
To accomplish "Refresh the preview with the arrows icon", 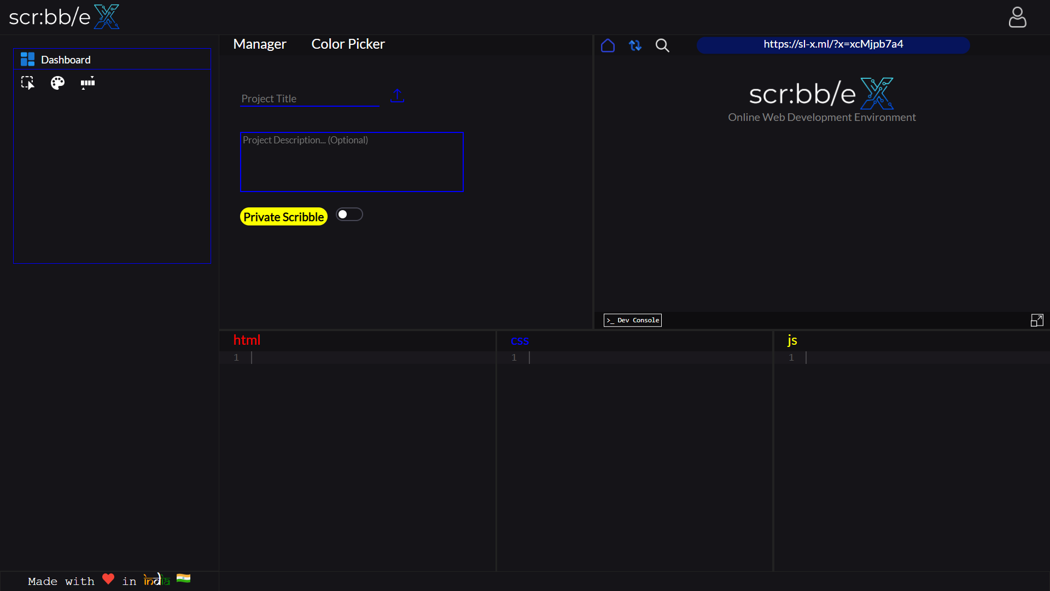I will point(635,45).
